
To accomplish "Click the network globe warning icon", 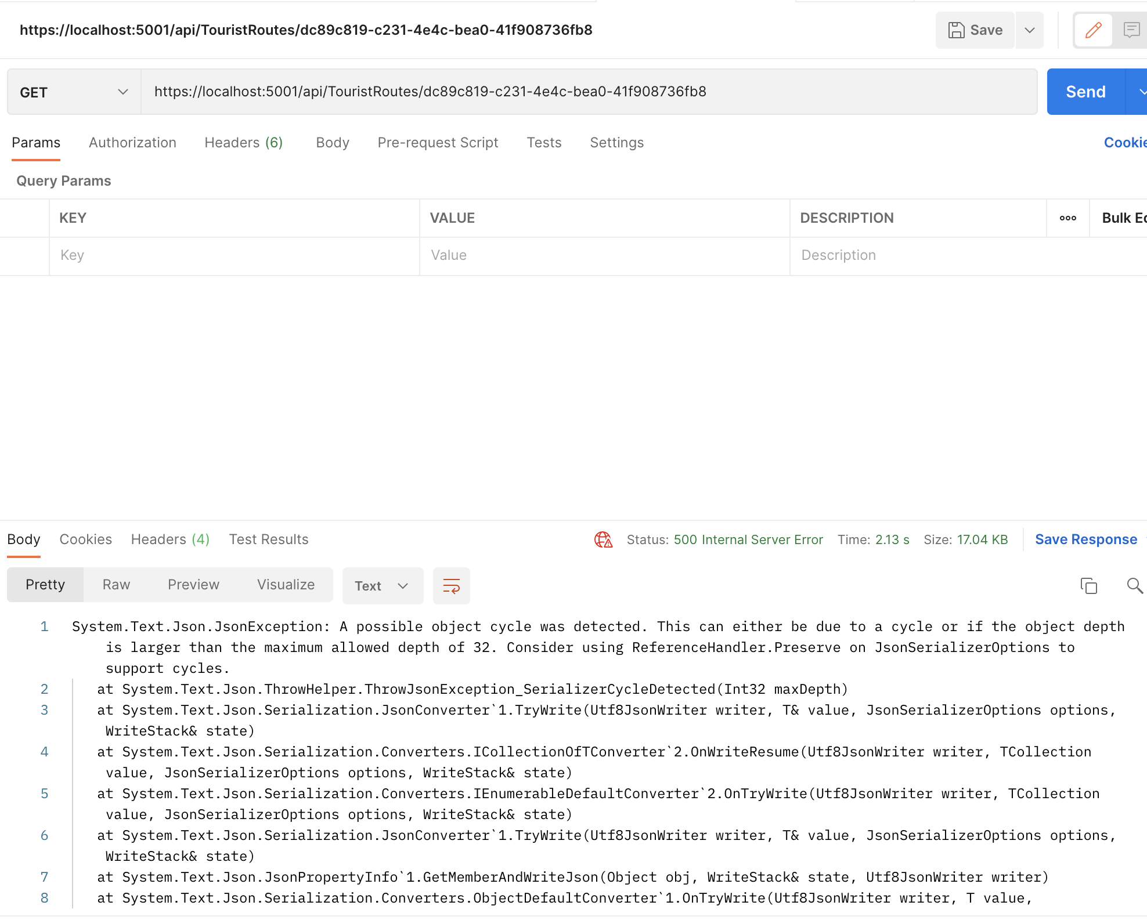I will pos(603,540).
